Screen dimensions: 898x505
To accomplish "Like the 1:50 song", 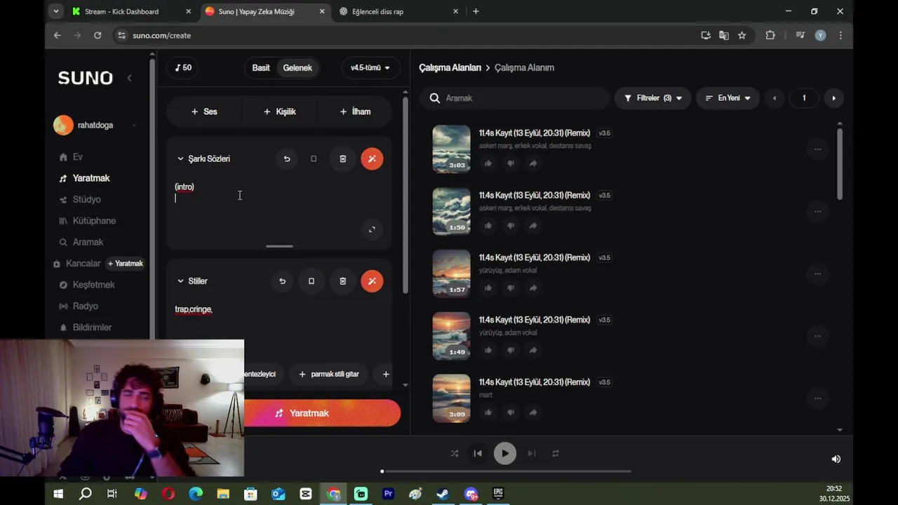I will 488,226.
